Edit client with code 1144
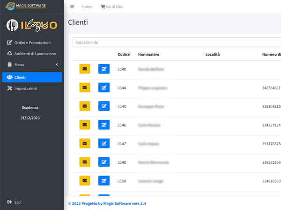This screenshot has width=281, height=210. click(x=104, y=88)
